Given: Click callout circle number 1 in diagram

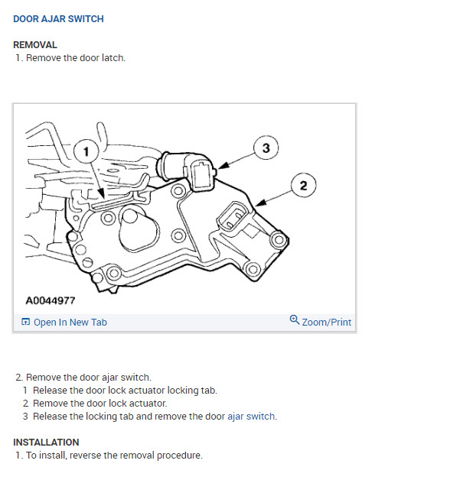Looking at the screenshot, I should click(86, 151).
